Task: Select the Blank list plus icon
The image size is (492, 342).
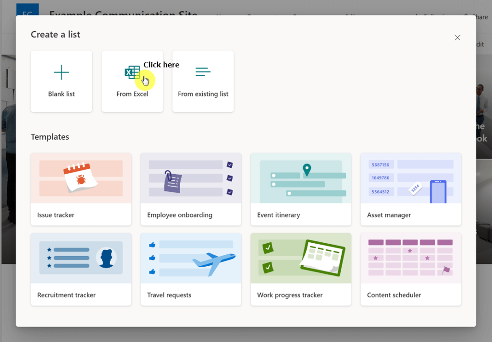Action: (x=61, y=72)
